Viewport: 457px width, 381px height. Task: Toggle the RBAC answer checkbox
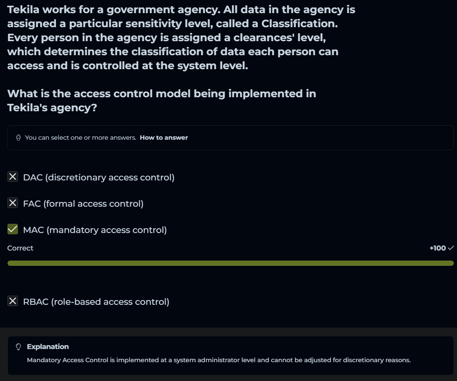[13, 301]
